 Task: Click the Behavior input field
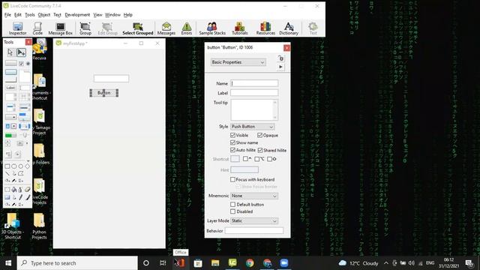tap(254, 230)
